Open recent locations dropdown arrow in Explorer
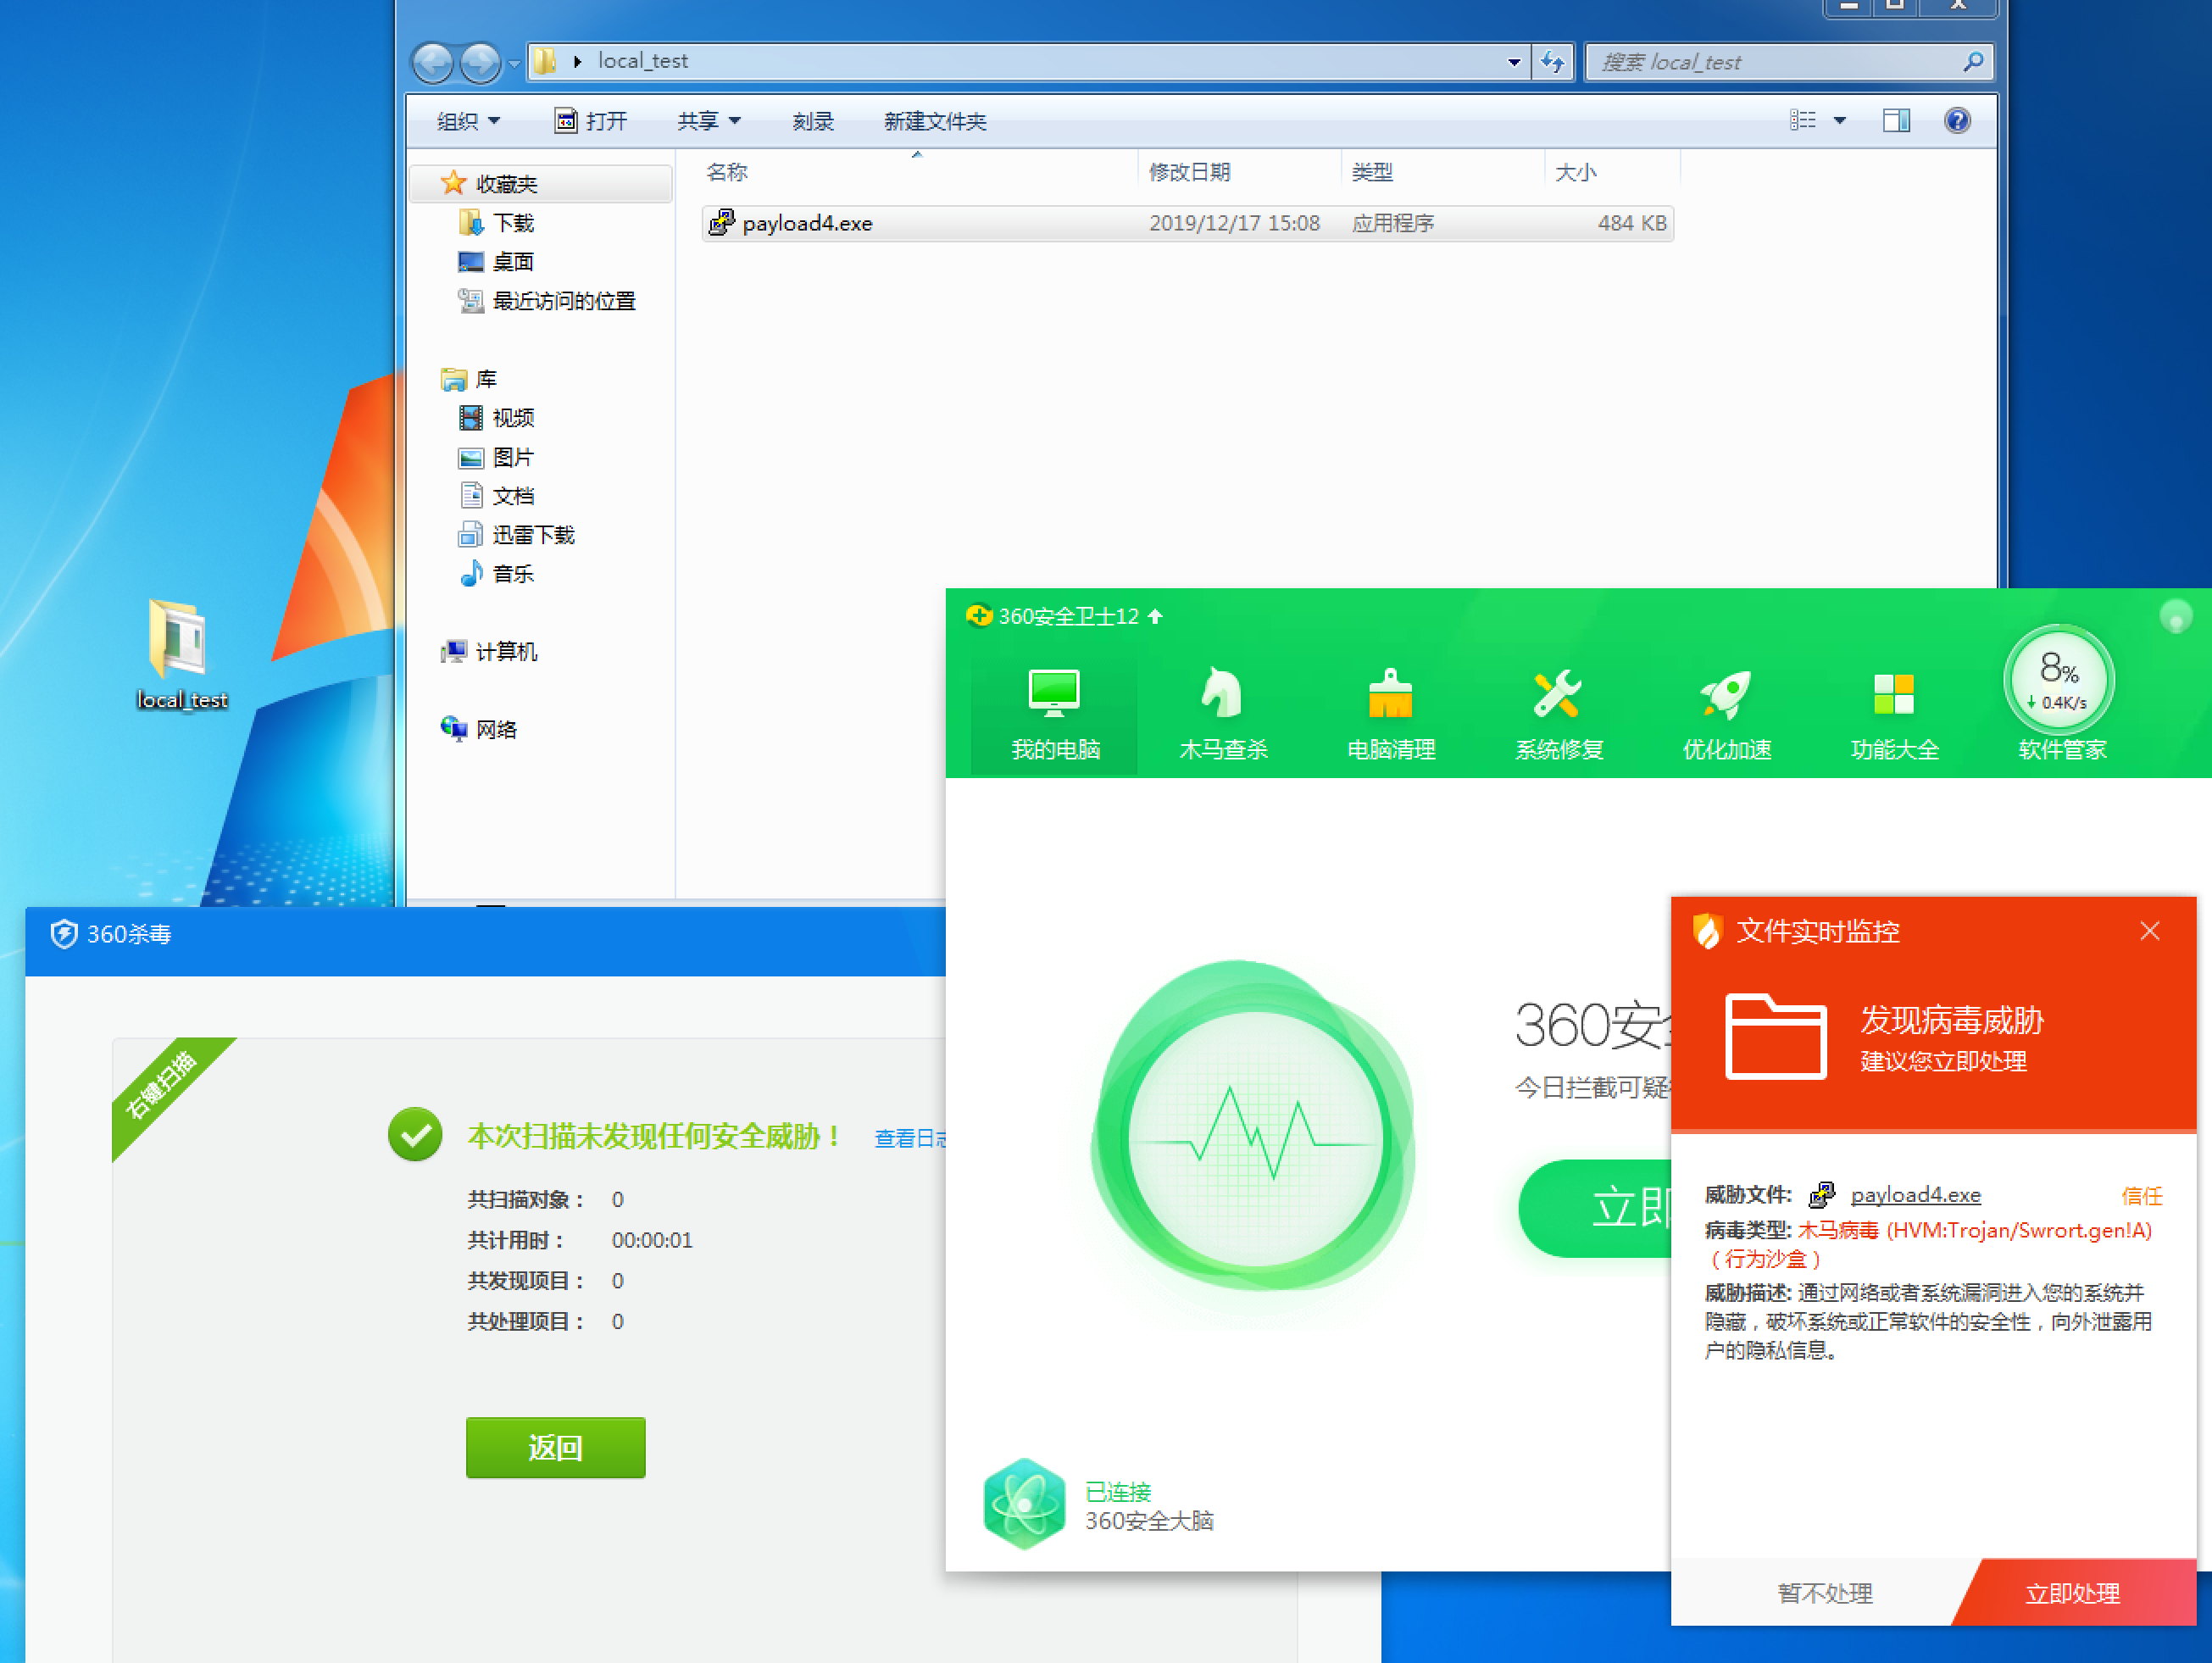Viewport: 2212px width, 1663px height. coord(514,64)
